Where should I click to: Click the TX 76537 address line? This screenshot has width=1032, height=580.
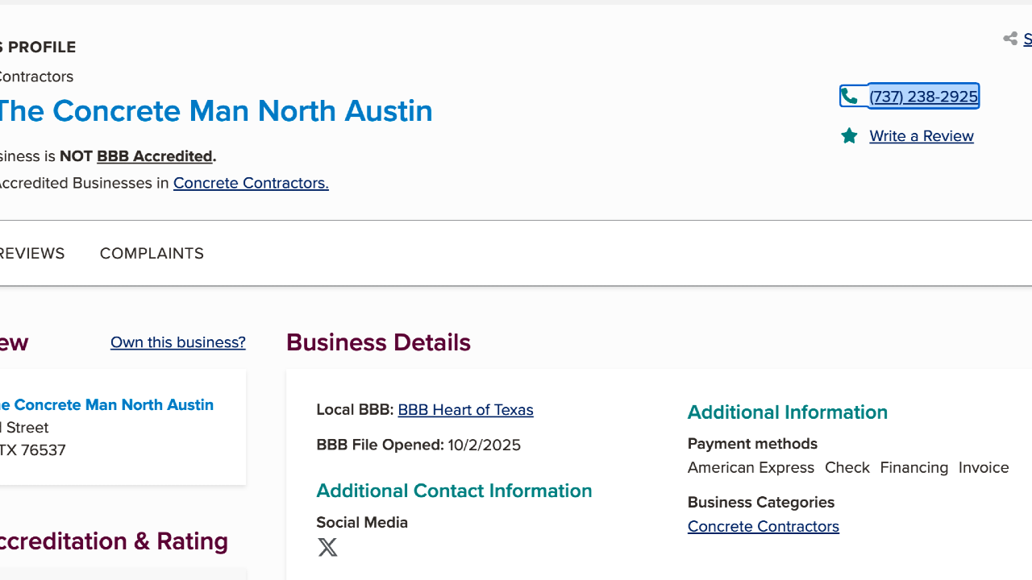32,449
